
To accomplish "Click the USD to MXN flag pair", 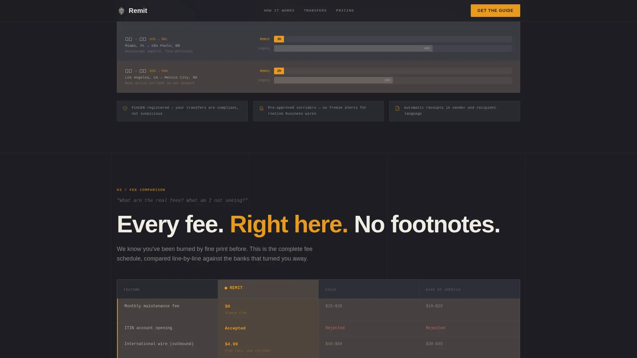I will point(136,71).
